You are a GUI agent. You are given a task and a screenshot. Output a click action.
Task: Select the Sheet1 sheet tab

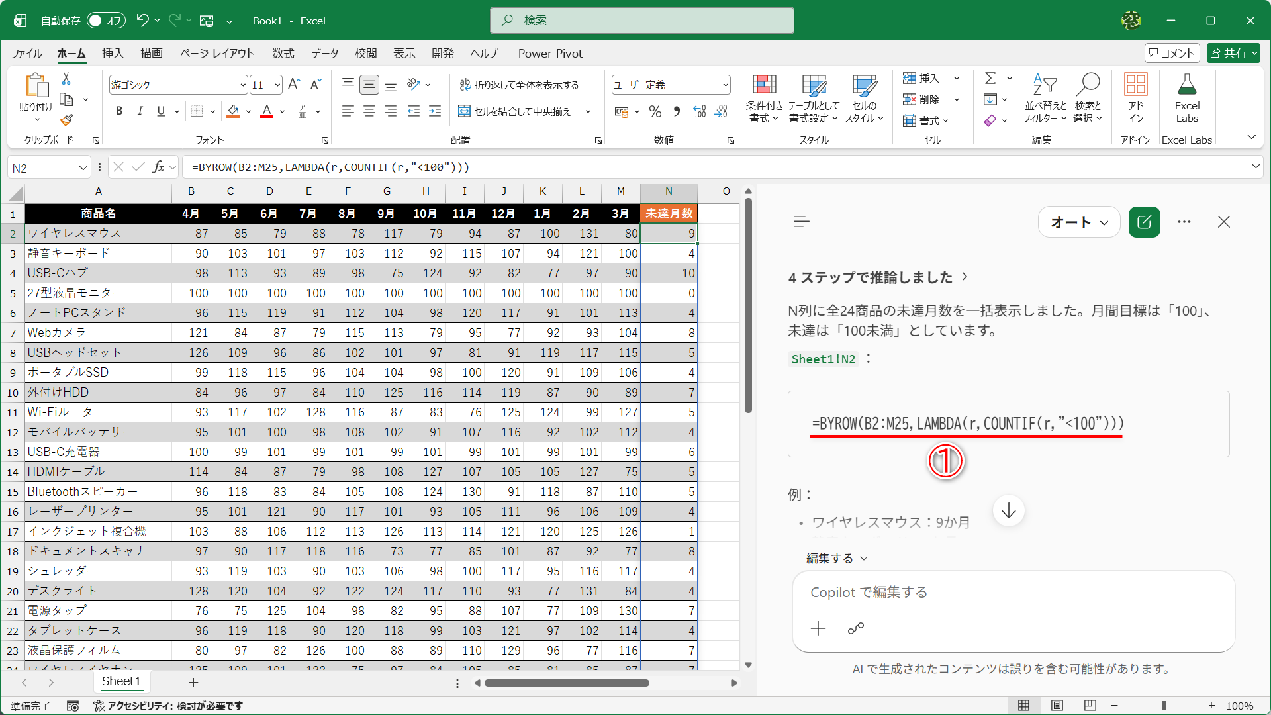[x=121, y=681]
